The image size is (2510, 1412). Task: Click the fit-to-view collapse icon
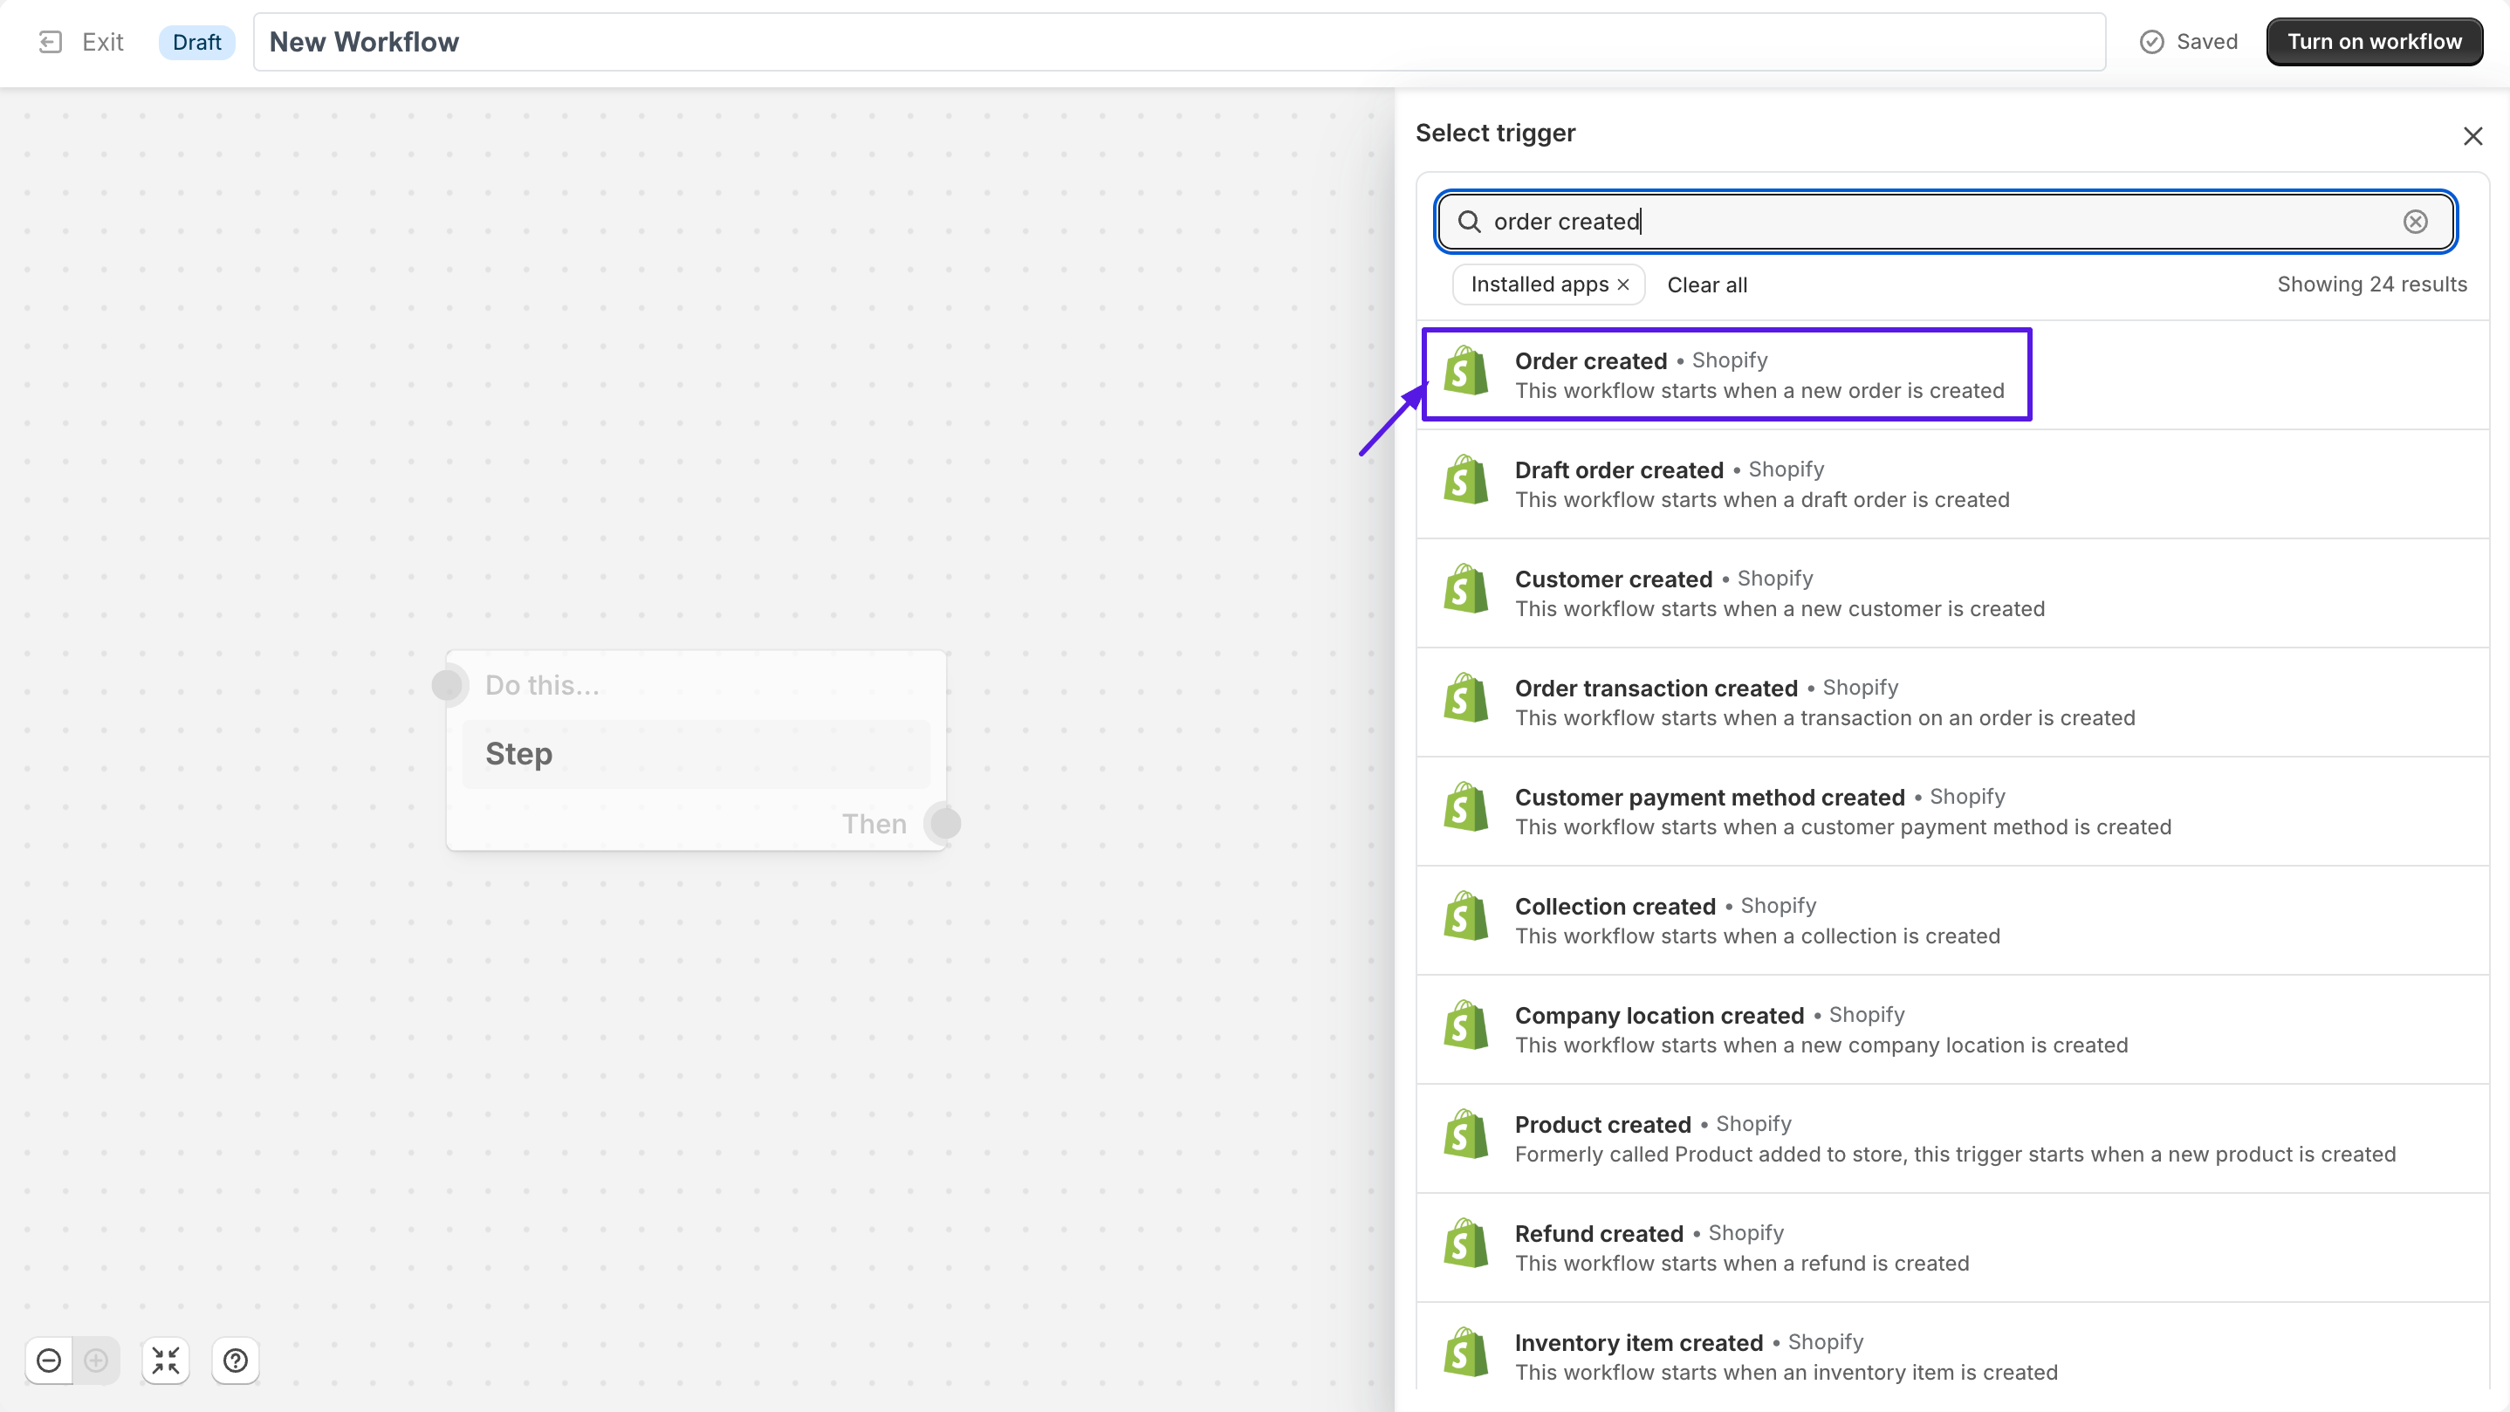coord(166,1361)
